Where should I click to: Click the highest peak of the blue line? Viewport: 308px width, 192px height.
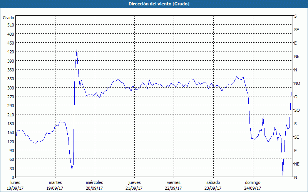77,50
